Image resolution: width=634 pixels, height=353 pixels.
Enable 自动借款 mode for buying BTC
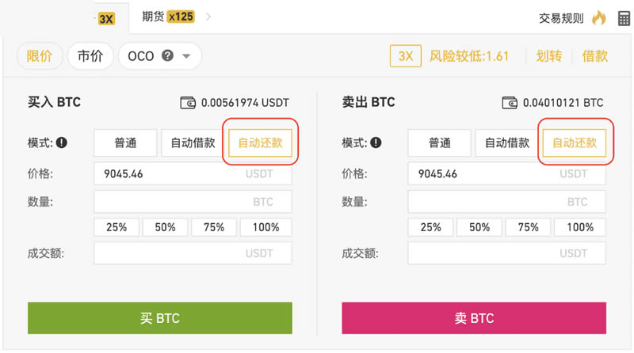(x=193, y=143)
